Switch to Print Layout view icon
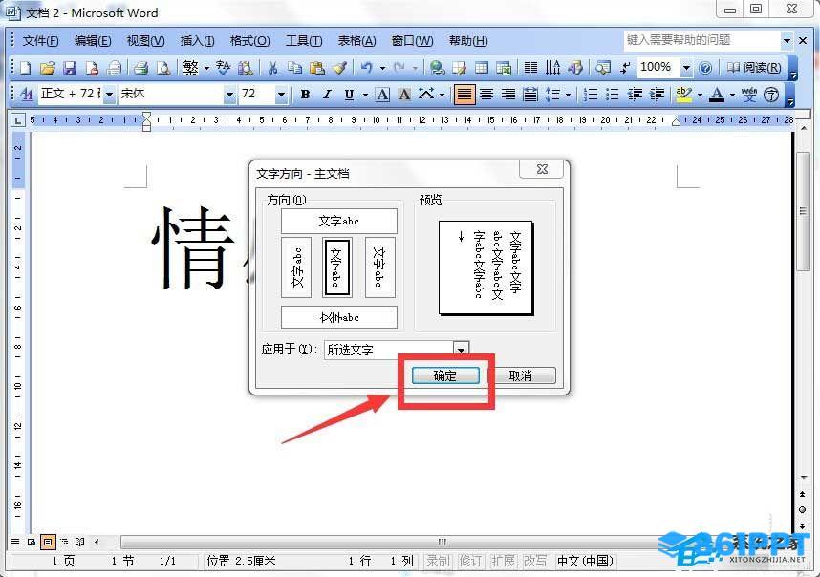 [48, 542]
